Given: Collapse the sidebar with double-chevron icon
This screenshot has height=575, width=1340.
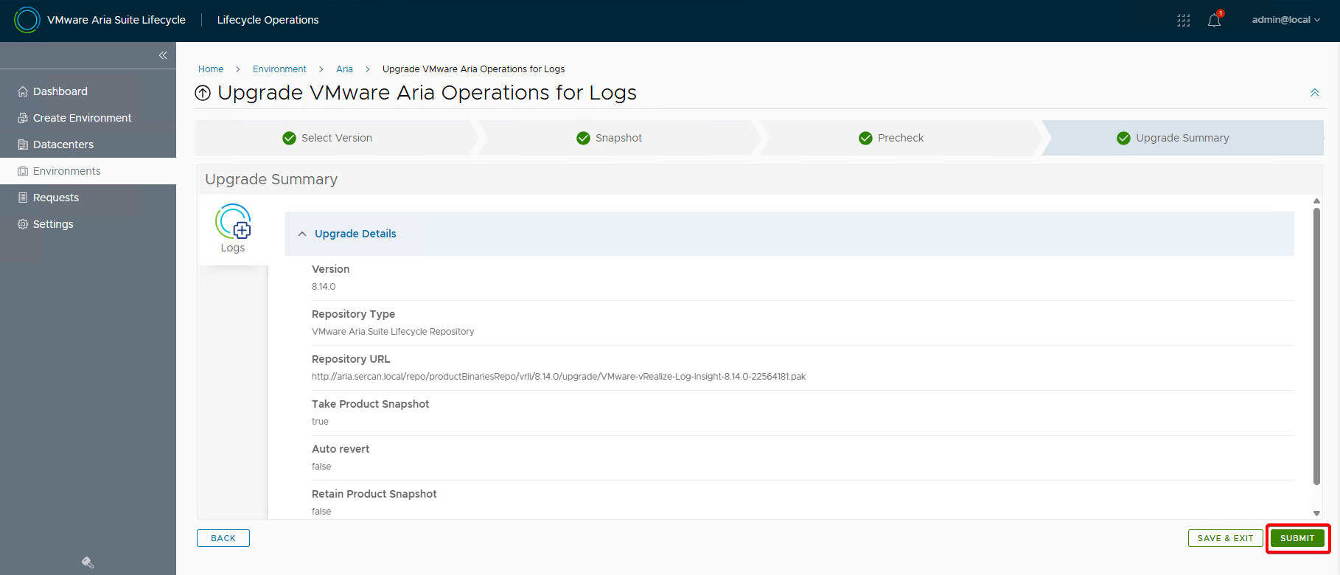Looking at the screenshot, I should tap(163, 55).
